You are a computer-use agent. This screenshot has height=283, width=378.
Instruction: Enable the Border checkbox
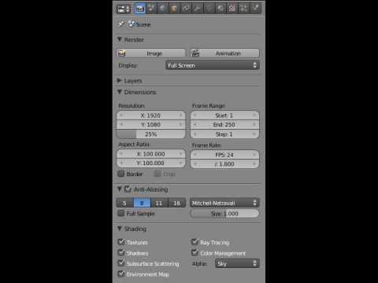point(120,174)
